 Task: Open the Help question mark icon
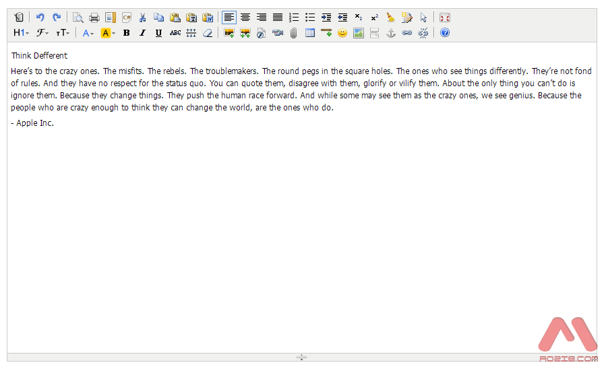click(x=445, y=32)
